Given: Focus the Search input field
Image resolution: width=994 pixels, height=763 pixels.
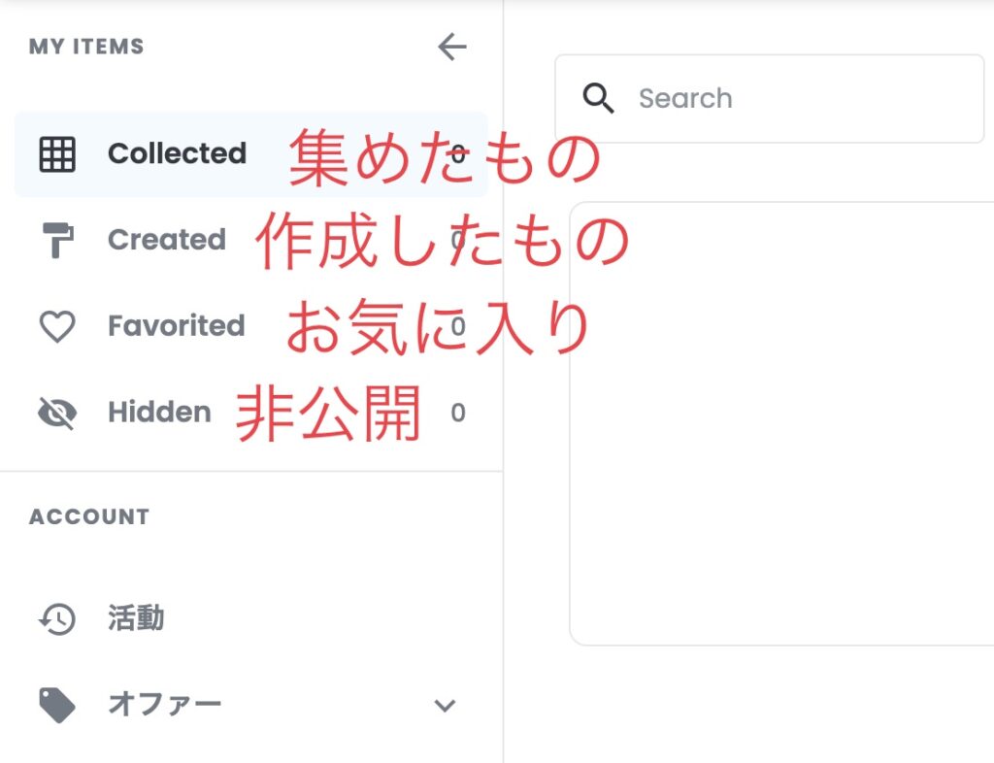Looking at the screenshot, I should tap(770, 98).
